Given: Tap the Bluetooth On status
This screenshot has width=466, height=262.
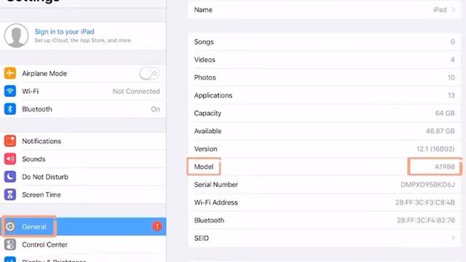Looking at the screenshot, I should (x=155, y=109).
